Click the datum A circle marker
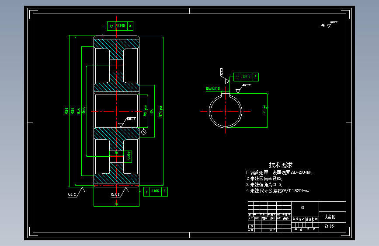379x246 pixels. 144,132
